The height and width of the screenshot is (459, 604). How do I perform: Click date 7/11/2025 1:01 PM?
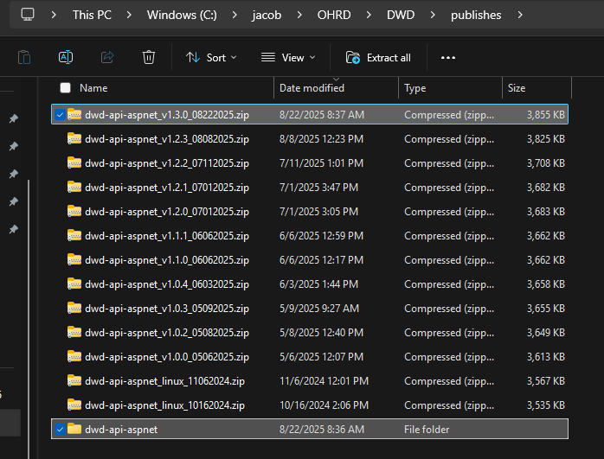[x=321, y=163]
